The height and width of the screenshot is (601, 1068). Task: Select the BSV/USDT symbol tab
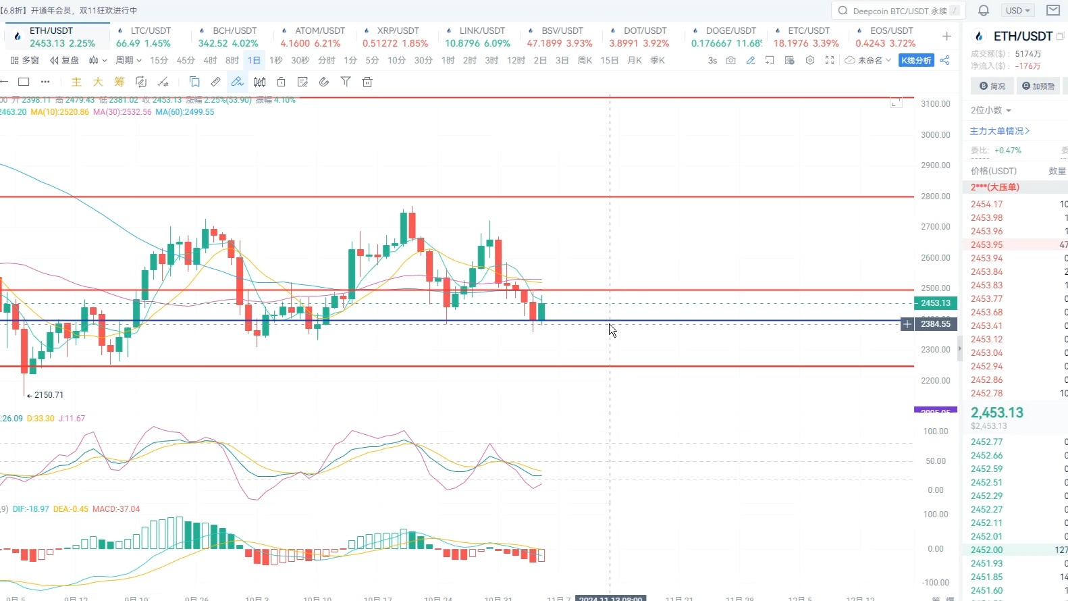click(x=562, y=36)
